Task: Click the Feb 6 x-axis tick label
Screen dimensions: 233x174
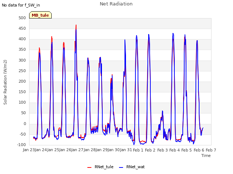Action: (x=199, y=150)
